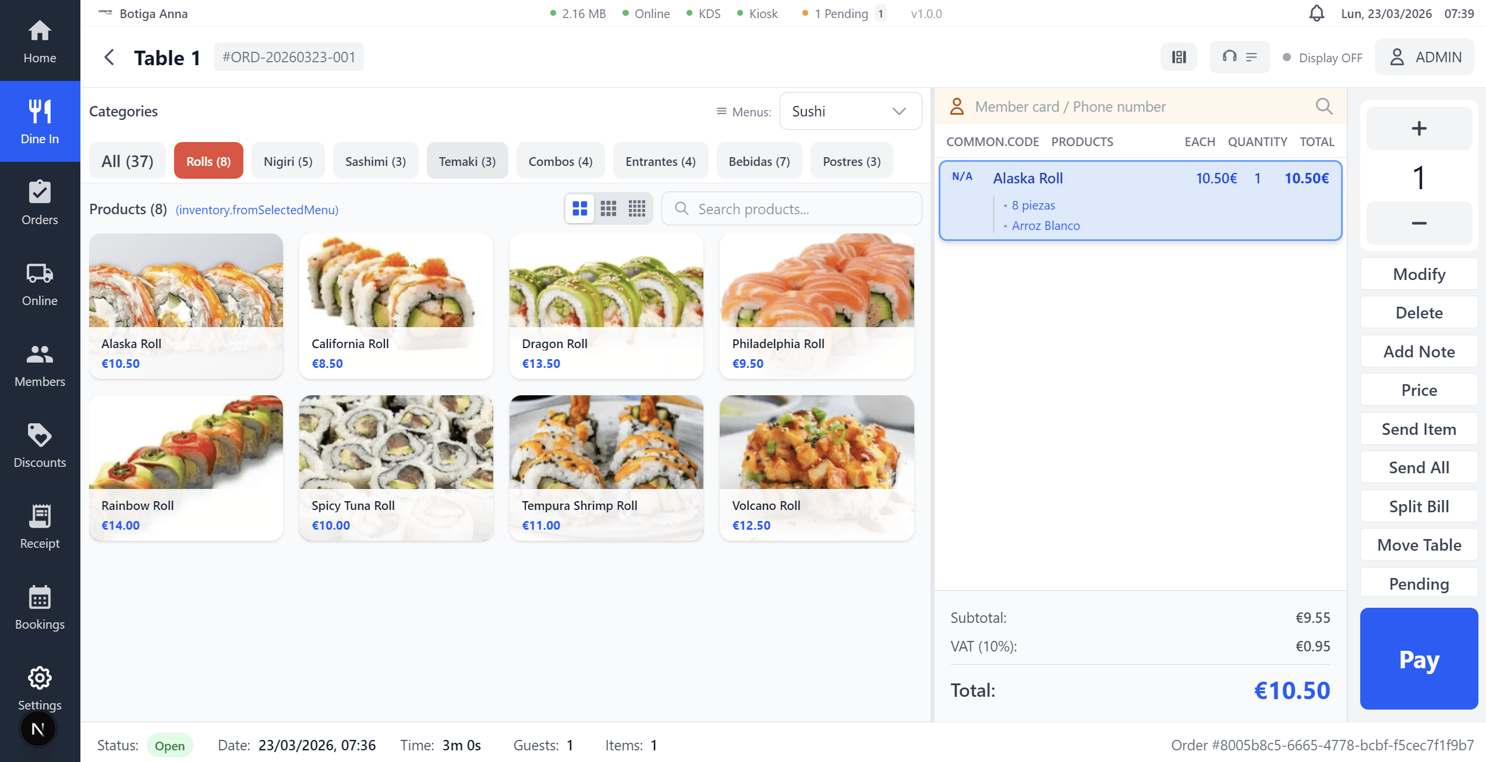Expand the 1 Pending status indicator
The width and height of the screenshot is (1486, 762).
coord(843,13)
